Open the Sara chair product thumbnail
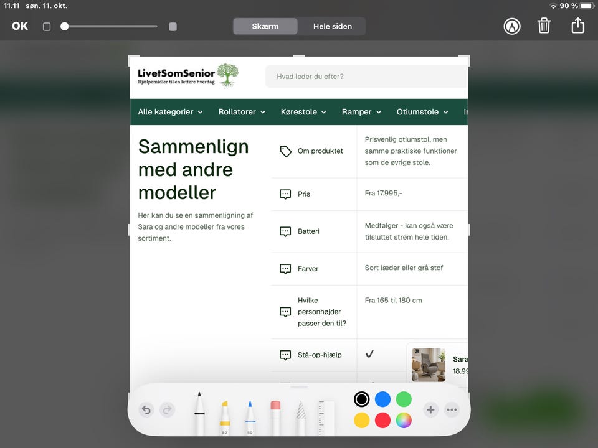 [x=429, y=365]
